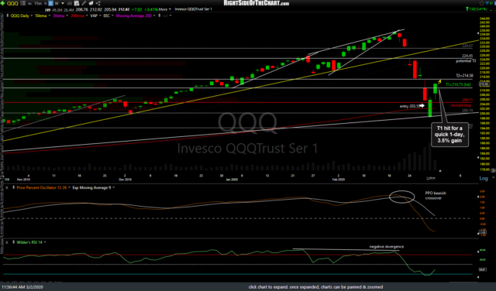Viewport: 496px width, 291px height.
Task: Select the 15m timeframe button
Action: [38, 3]
